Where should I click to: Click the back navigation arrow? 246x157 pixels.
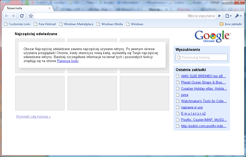(7, 16)
